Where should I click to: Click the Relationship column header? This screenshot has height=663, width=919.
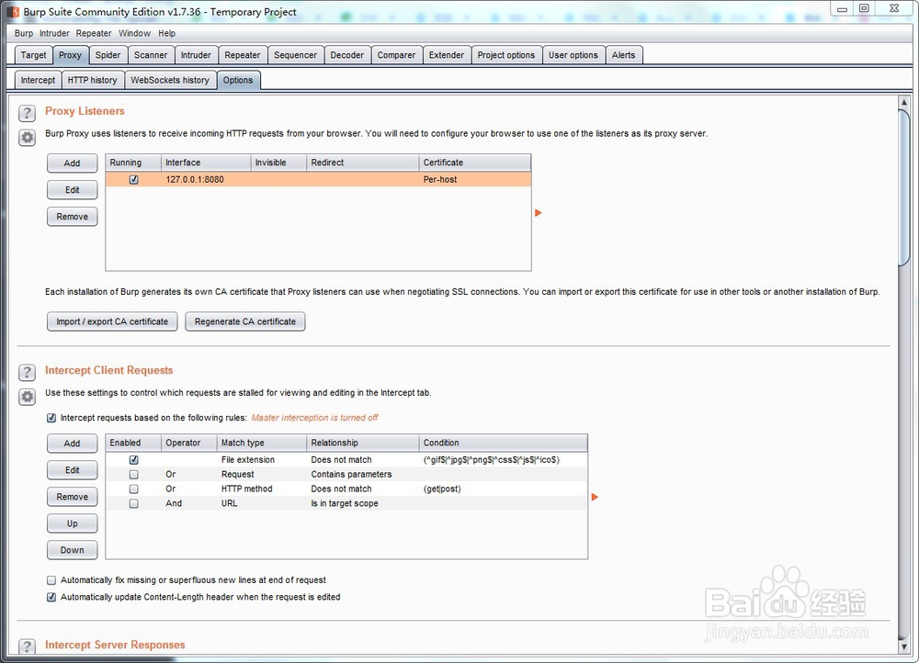(x=363, y=443)
